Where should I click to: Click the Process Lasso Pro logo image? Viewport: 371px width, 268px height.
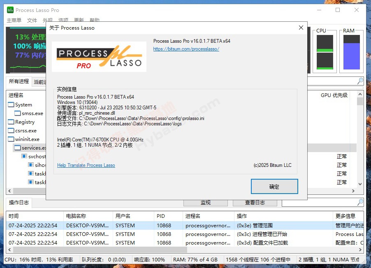click(x=99, y=57)
